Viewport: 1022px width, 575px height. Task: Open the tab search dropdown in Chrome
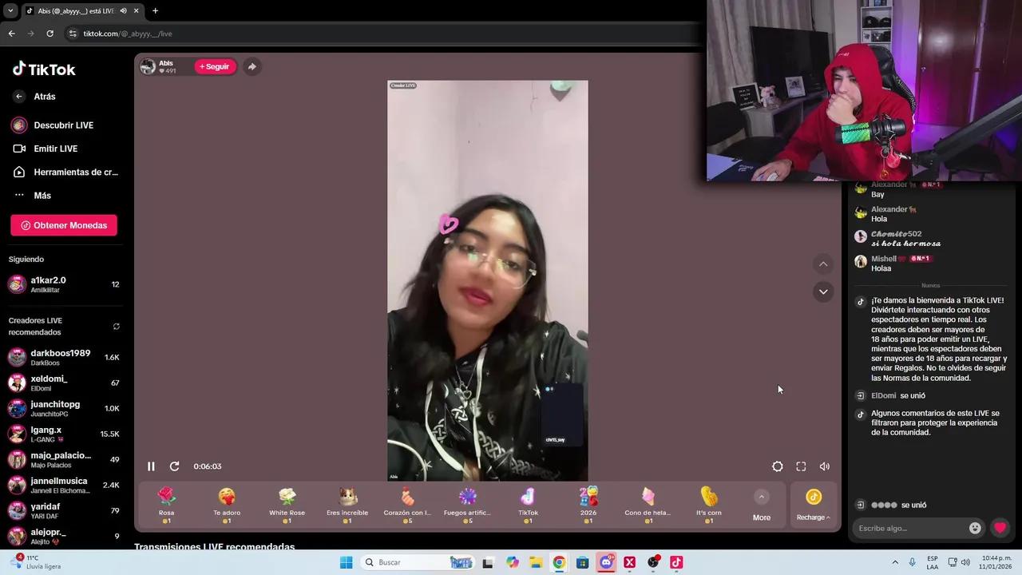(x=10, y=11)
